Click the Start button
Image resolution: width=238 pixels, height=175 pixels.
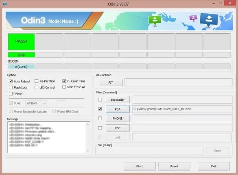(x=140, y=166)
